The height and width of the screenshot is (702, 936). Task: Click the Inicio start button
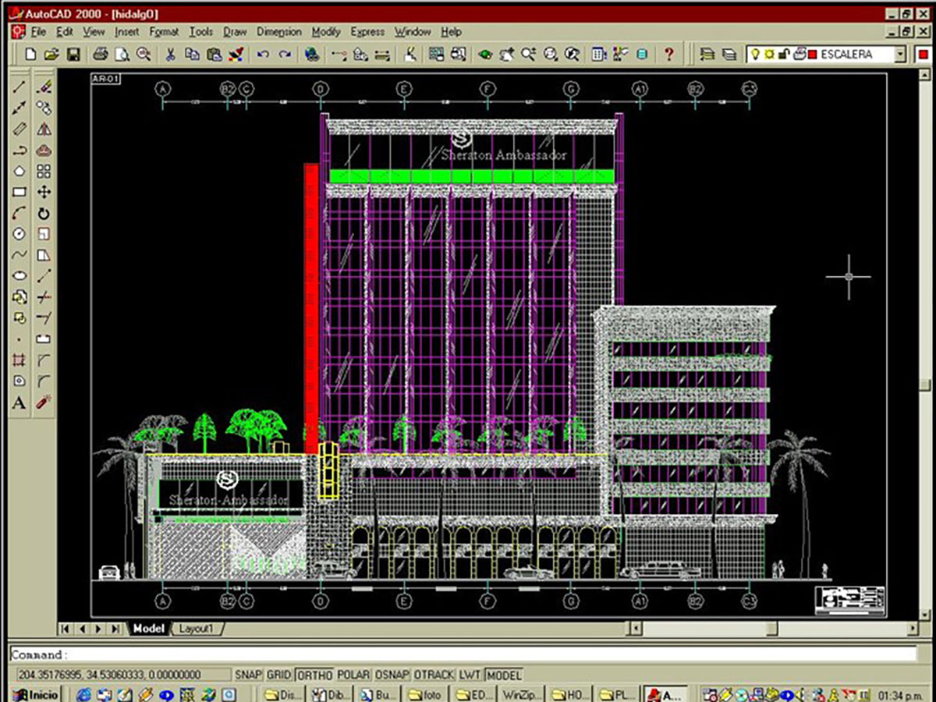coord(37,694)
